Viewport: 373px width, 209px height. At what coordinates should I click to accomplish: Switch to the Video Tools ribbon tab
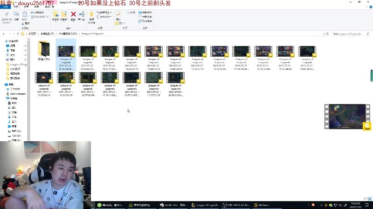click(x=49, y=7)
